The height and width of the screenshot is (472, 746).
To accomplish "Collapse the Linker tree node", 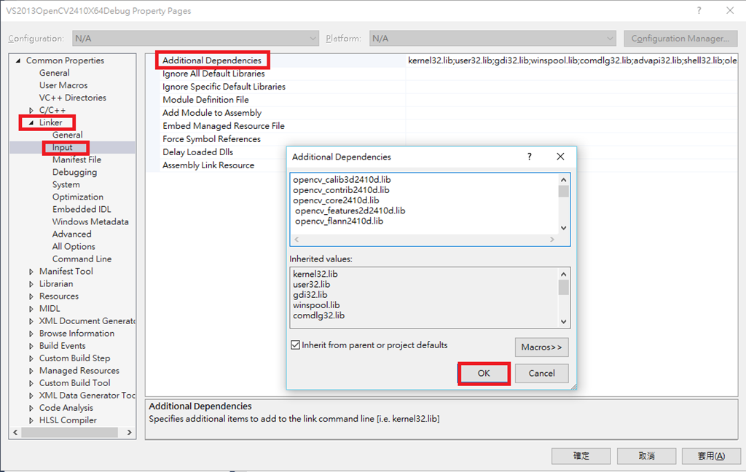I will 31,123.
